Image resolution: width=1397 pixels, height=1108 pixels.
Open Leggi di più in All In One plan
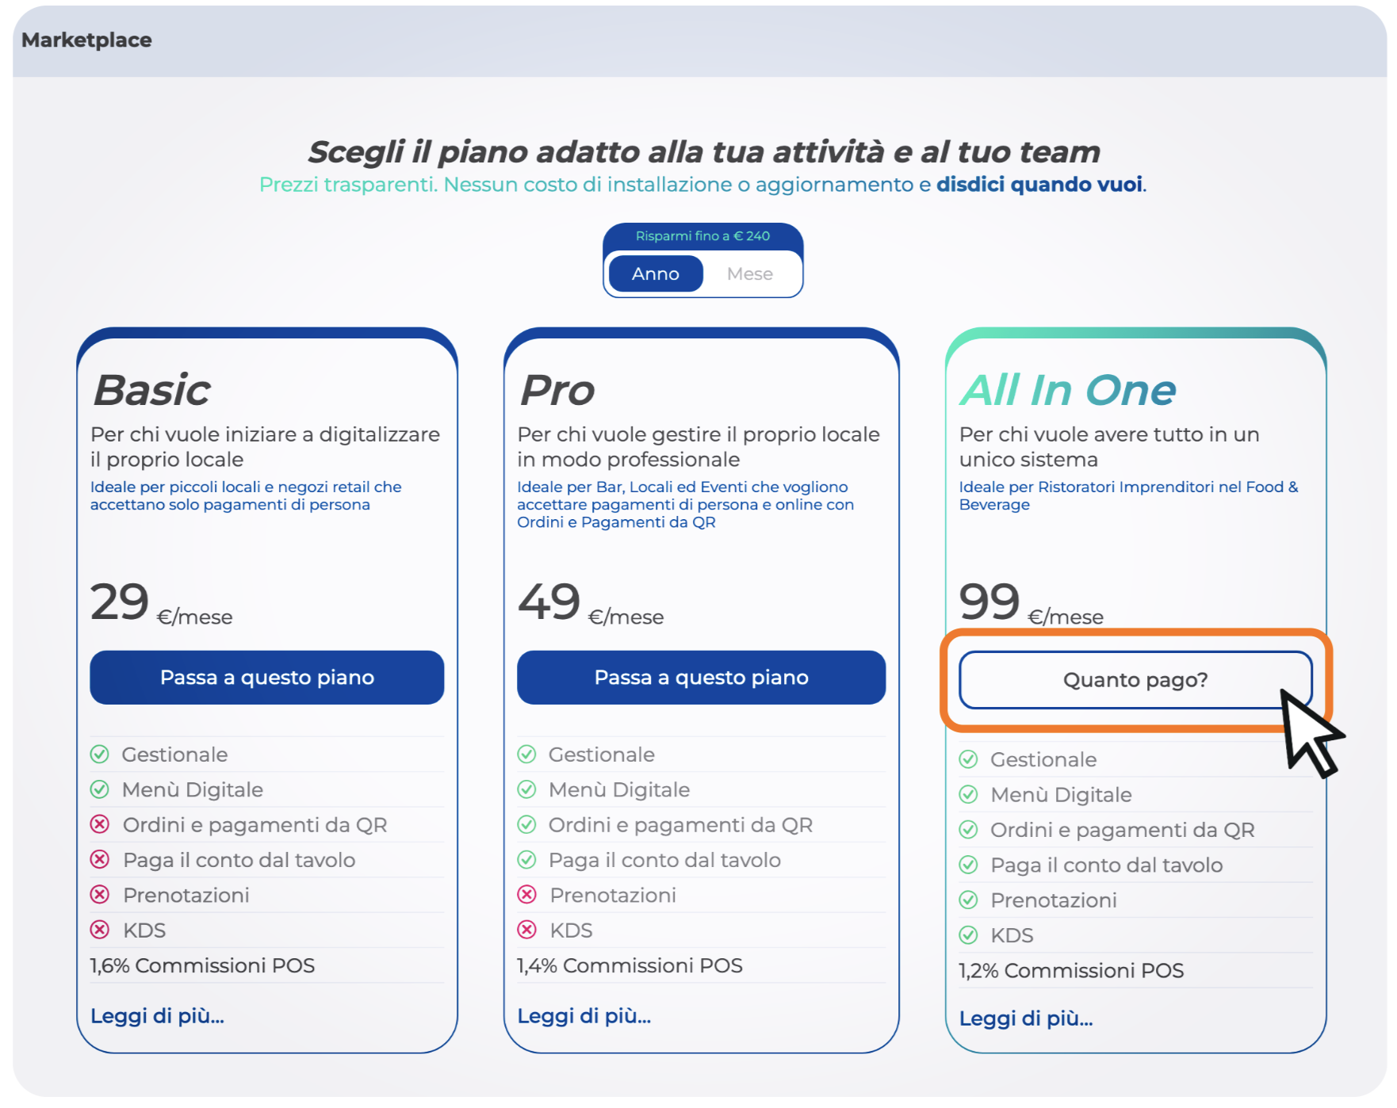click(x=1026, y=1018)
